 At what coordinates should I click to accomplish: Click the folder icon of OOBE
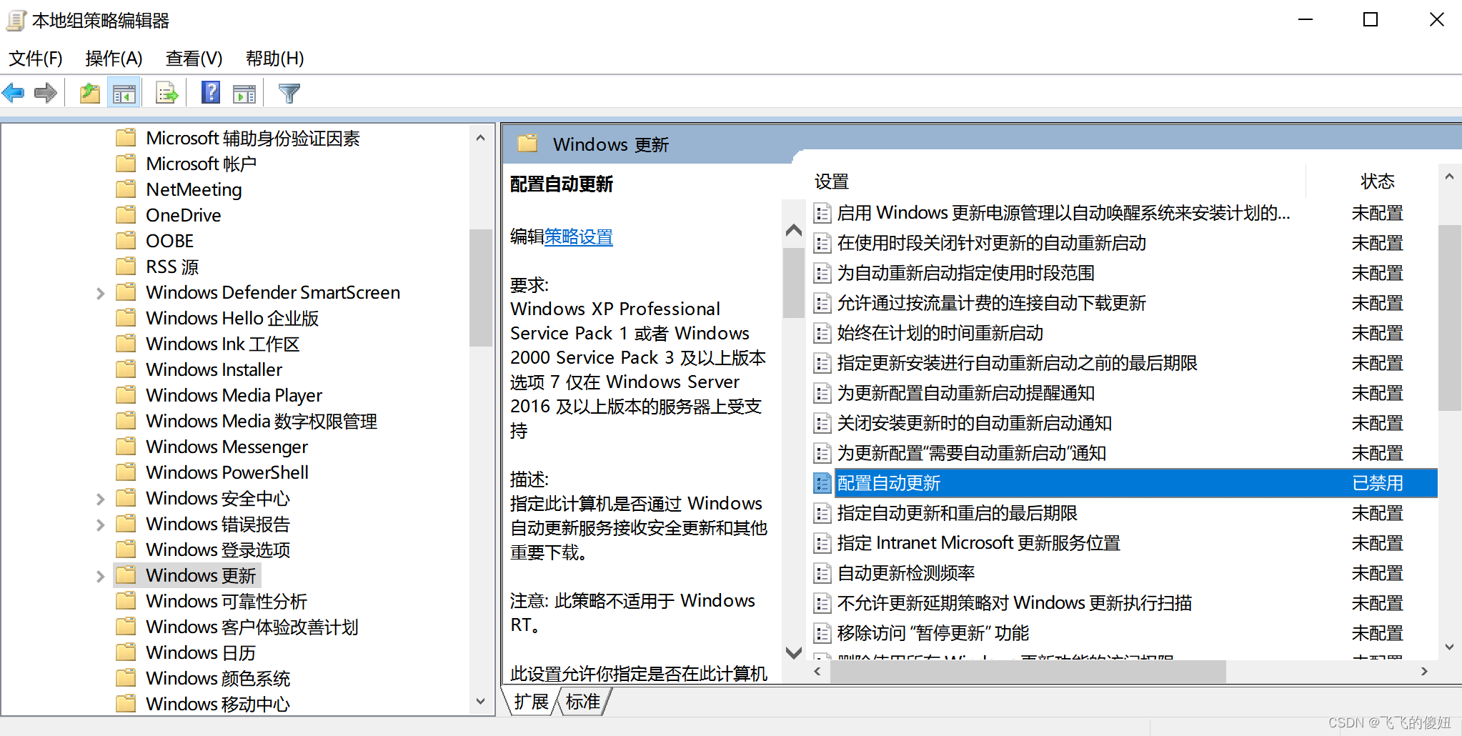126,241
